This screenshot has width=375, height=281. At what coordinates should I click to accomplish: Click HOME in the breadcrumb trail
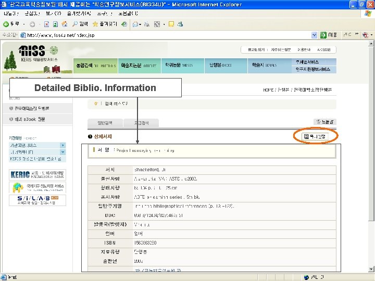pos(268,90)
